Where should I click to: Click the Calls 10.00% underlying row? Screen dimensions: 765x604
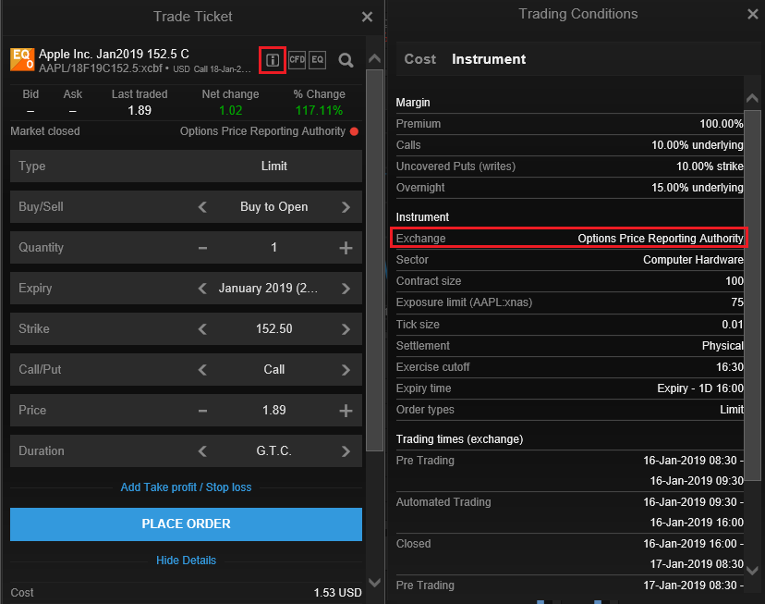[x=569, y=145]
